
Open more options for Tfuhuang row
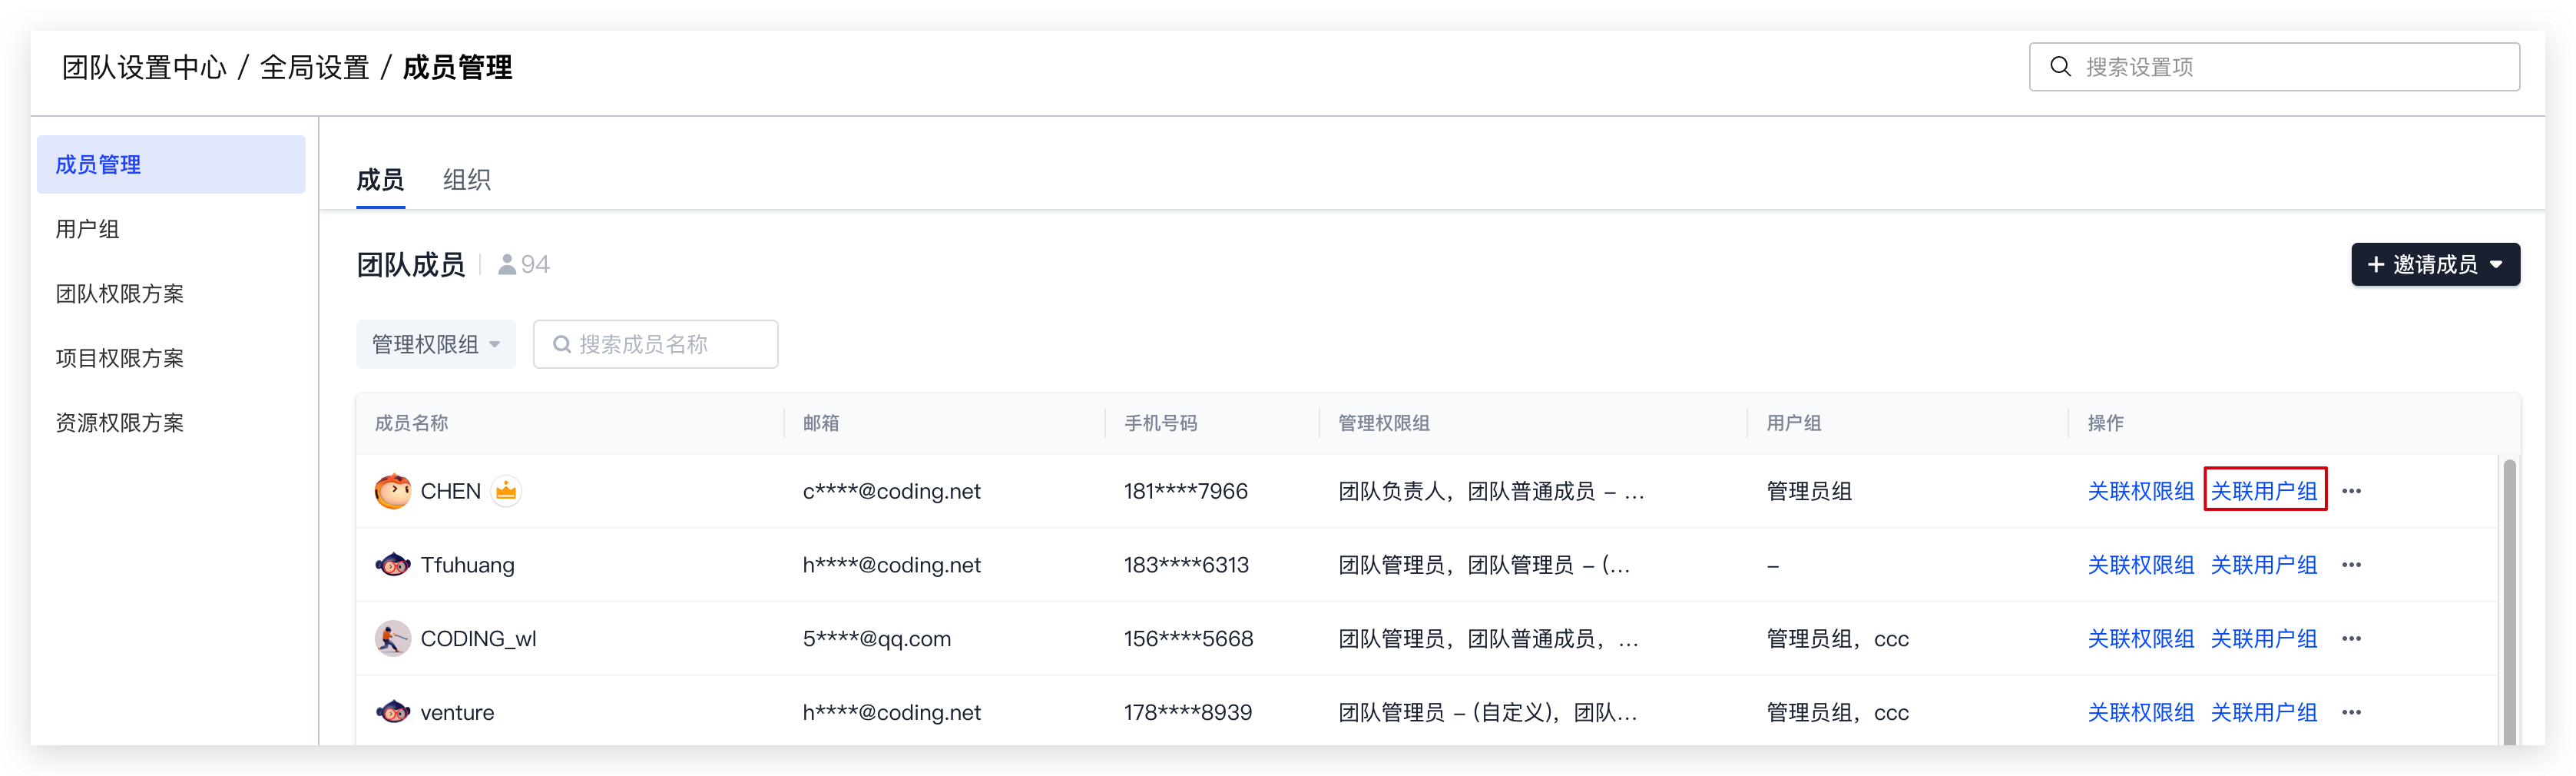tap(2352, 565)
